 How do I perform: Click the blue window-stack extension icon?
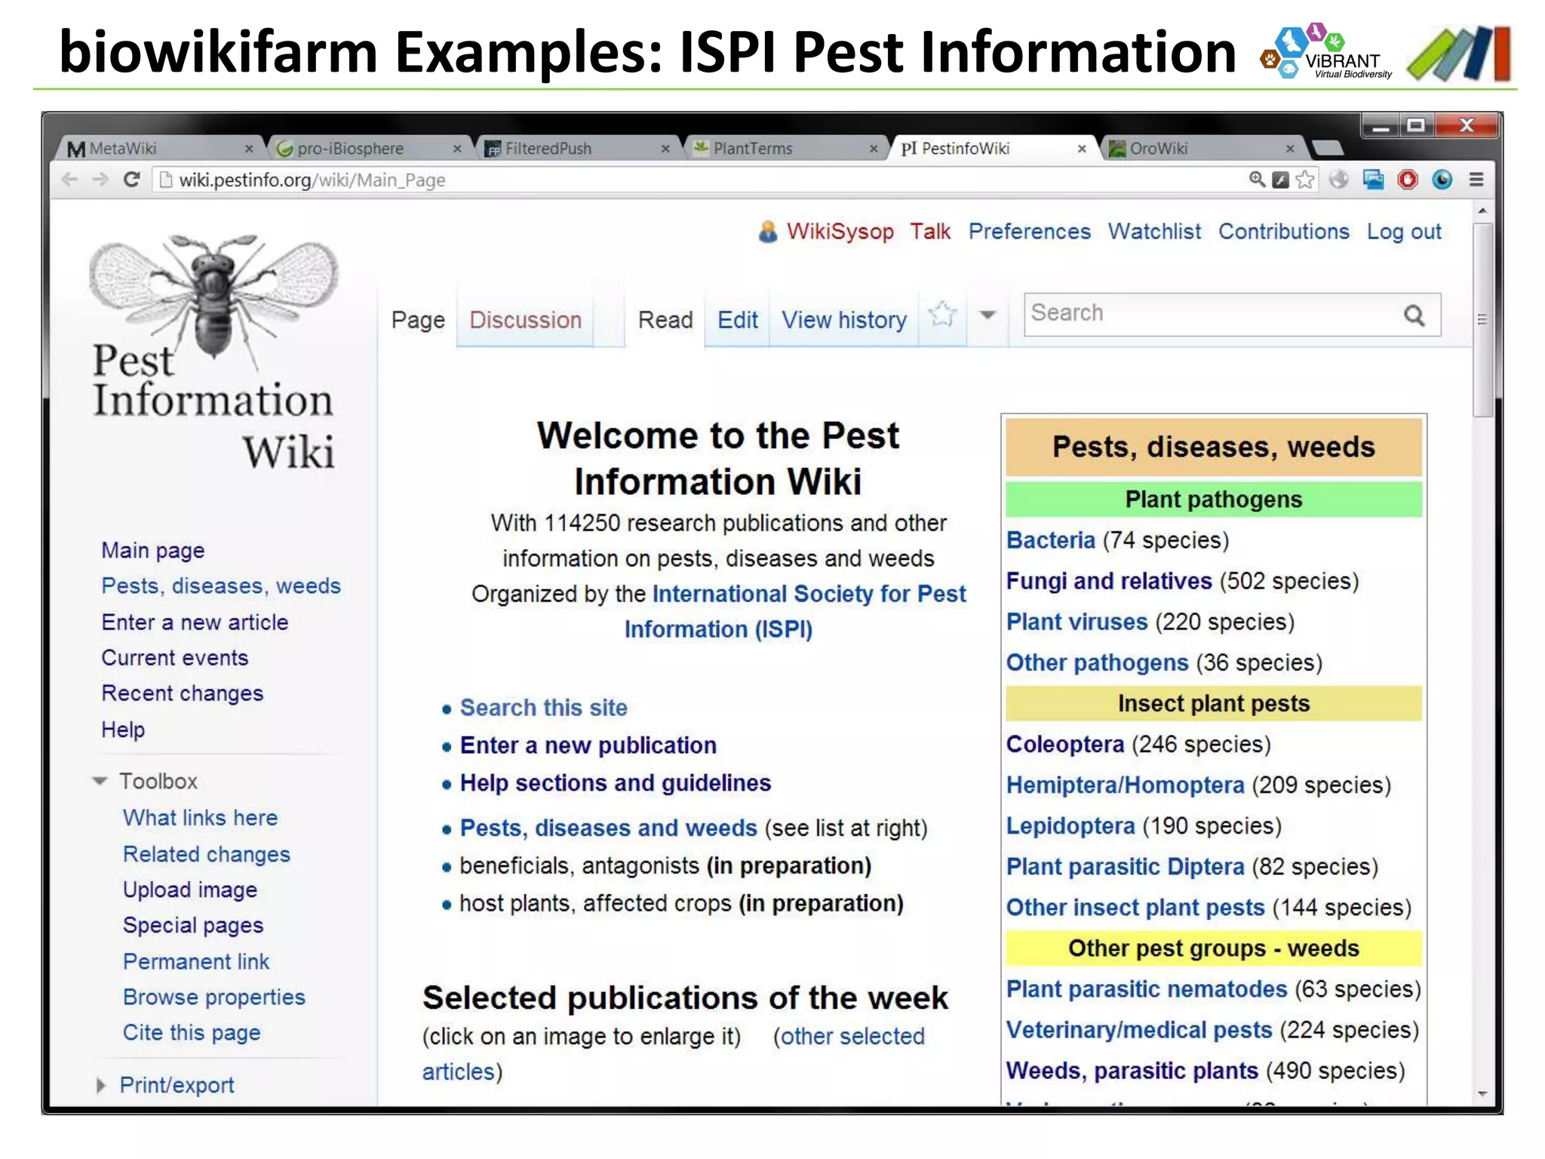coord(1373,180)
